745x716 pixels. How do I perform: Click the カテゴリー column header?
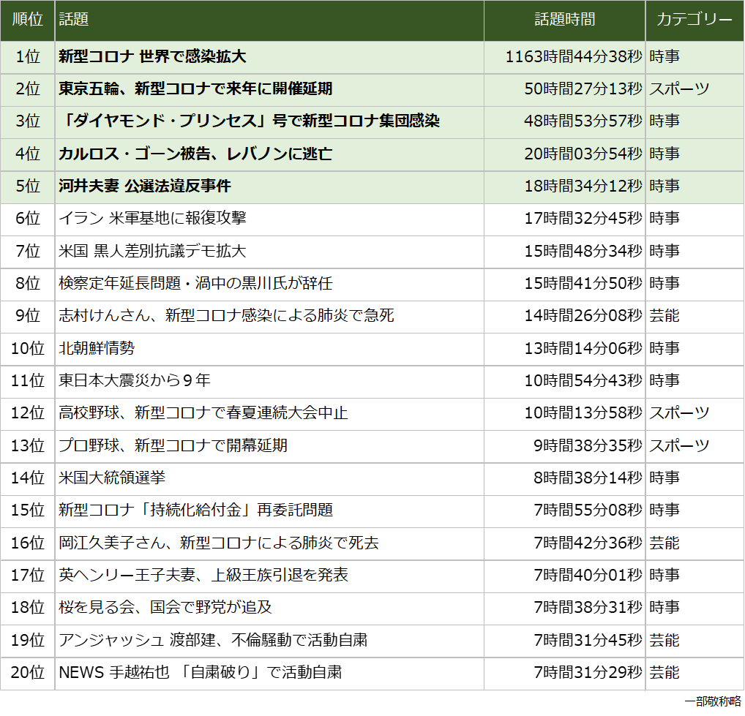(694, 20)
